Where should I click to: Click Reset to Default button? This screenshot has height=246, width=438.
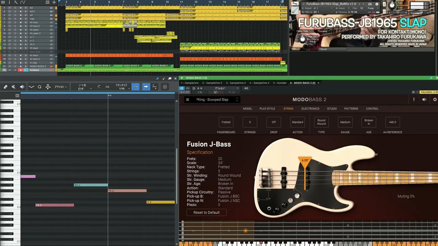tap(207, 212)
